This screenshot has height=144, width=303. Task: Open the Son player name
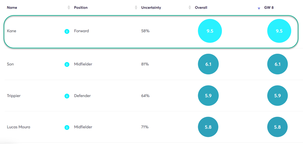click(x=11, y=64)
